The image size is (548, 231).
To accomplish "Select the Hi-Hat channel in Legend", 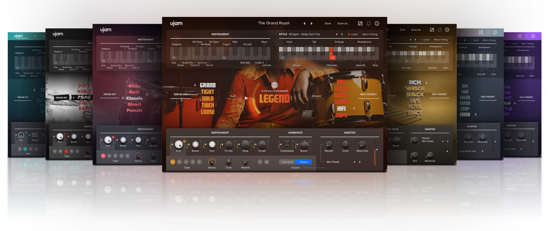I will pyautogui.click(x=229, y=144).
